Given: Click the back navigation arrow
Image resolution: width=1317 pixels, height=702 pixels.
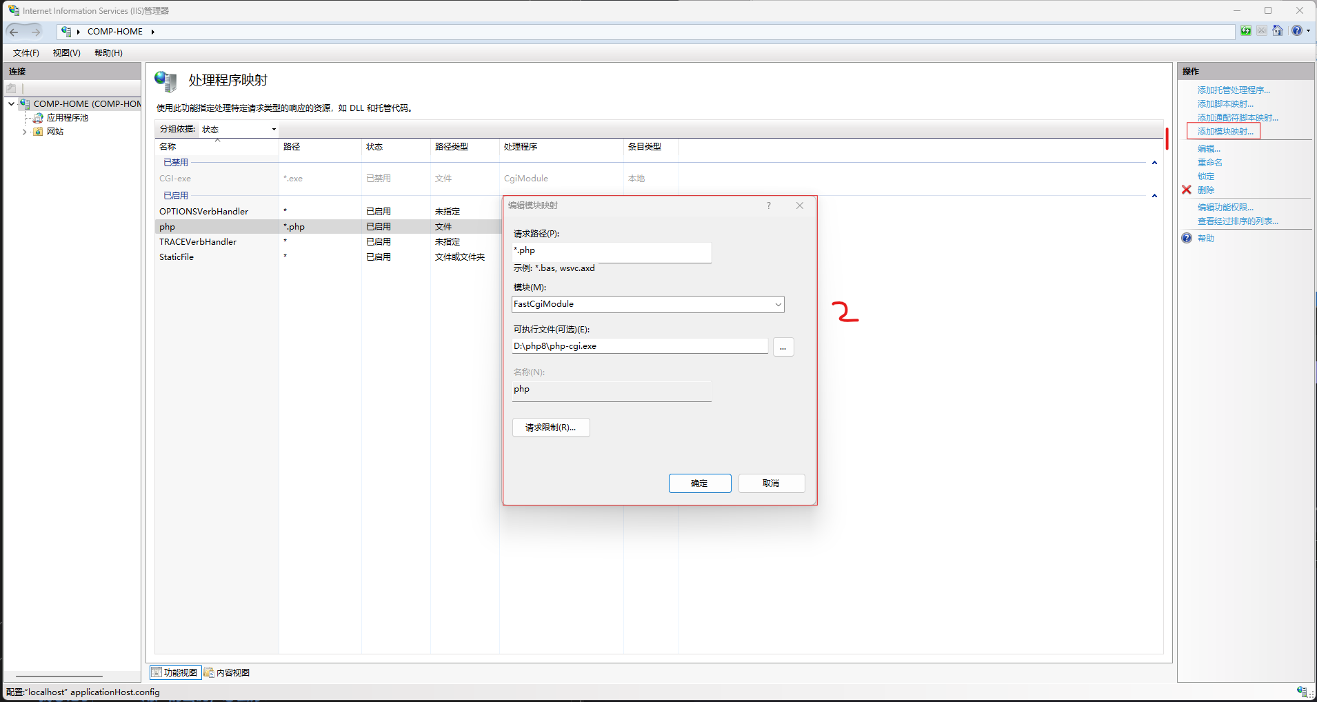Looking at the screenshot, I should (x=14, y=32).
